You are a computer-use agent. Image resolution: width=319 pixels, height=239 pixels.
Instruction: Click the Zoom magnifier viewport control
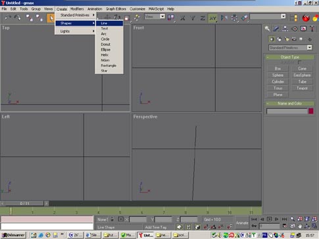(x=292, y=219)
